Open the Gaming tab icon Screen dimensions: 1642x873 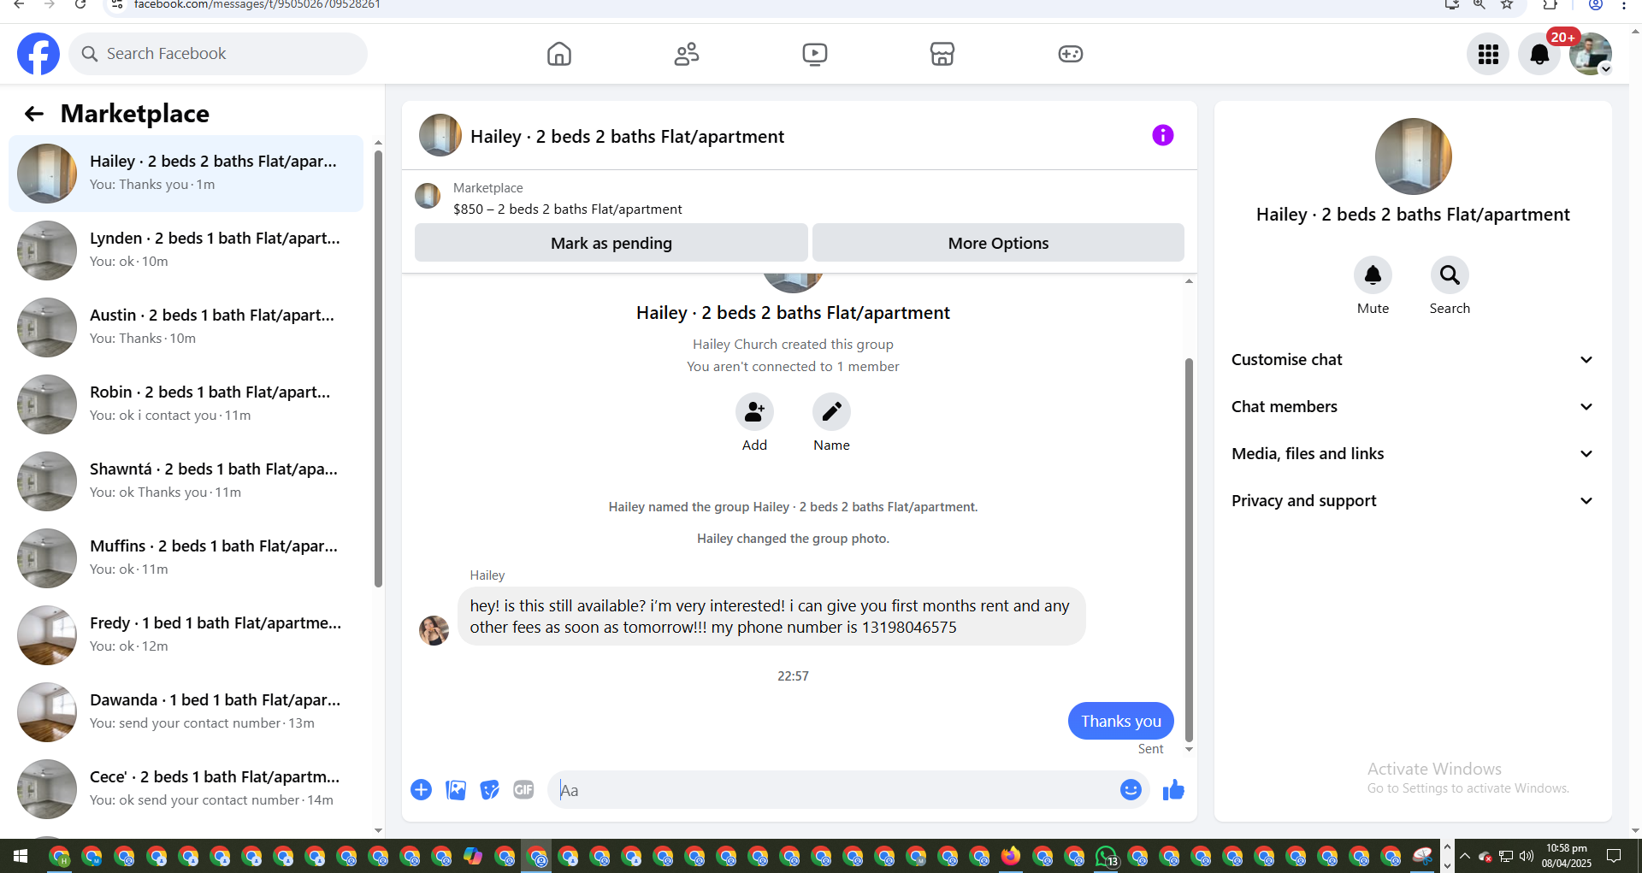click(x=1071, y=54)
